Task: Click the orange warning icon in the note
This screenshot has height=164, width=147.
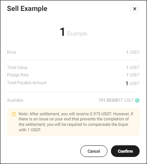Action: [14, 114]
